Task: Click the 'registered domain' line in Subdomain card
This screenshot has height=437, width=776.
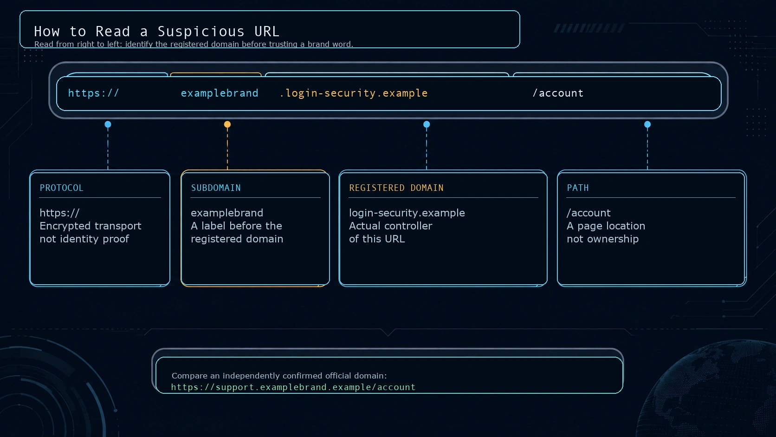Action: (237, 239)
